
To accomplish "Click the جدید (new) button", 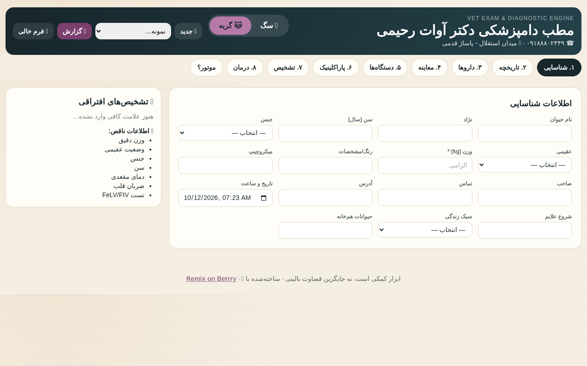I will click(188, 31).
